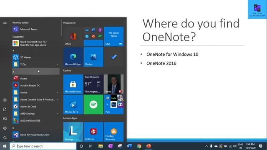Open Movies & TV tile
The image size is (267, 150).
[x=73, y=105]
